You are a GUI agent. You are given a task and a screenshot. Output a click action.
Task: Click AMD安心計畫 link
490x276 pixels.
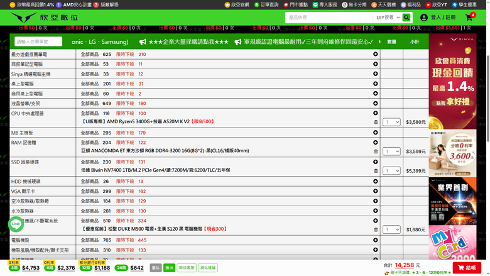tap(74, 4)
